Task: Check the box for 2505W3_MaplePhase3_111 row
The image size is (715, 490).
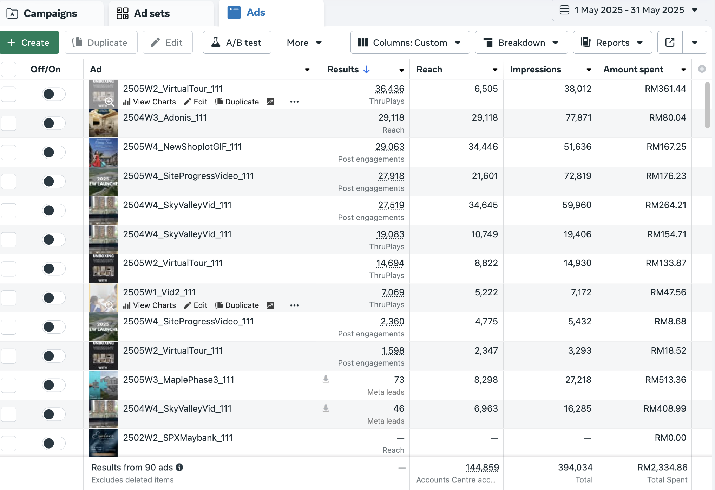Action: tap(9, 385)
